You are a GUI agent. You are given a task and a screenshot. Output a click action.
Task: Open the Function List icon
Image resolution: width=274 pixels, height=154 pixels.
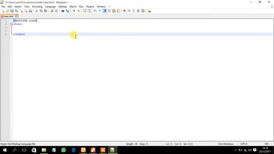point(118,11)
